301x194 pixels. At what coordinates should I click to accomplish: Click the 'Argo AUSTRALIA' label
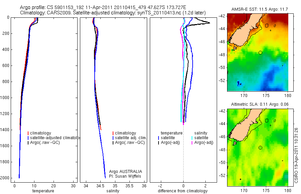[125, 172]
